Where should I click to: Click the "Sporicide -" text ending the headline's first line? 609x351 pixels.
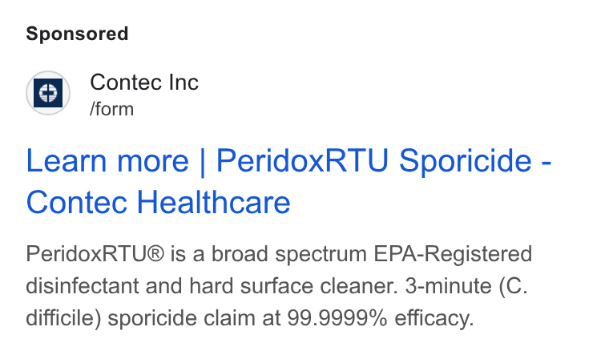click(x=475, y=162)
